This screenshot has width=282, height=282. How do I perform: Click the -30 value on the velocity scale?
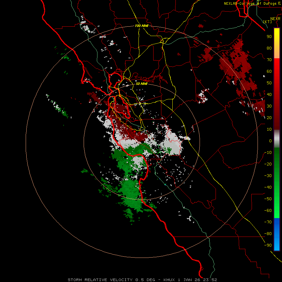(268, 176)
